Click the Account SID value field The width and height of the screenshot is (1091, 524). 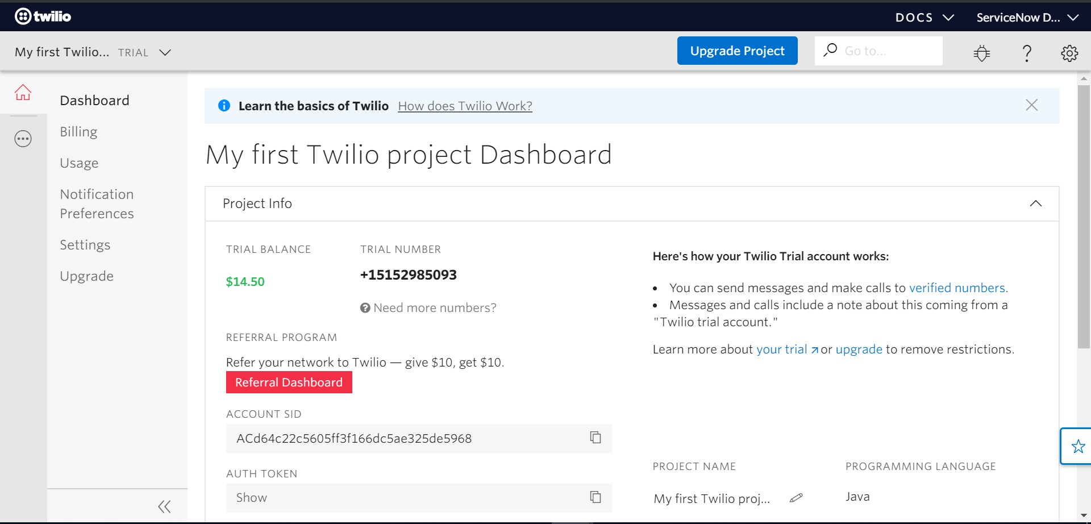tap(419, 438)
